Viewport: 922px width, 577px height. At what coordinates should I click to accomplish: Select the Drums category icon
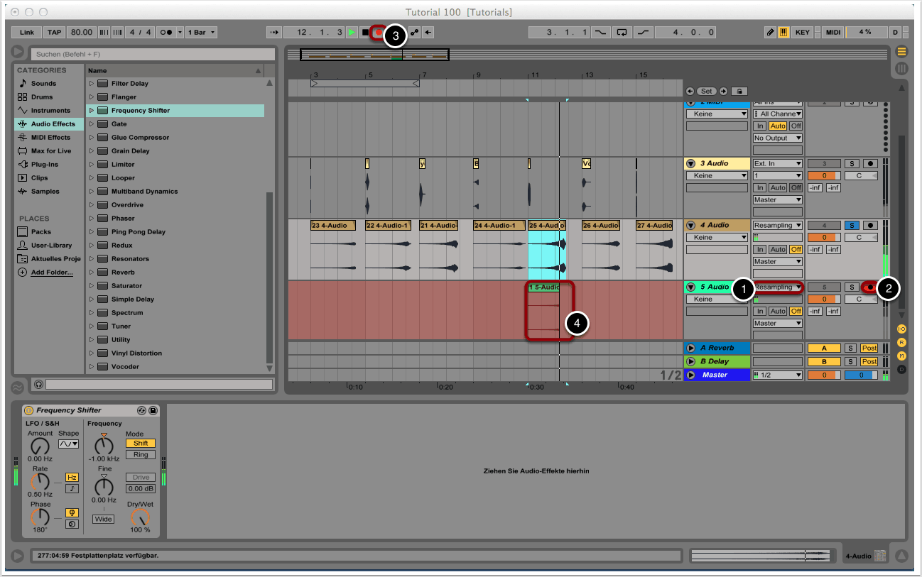coord(23,97)
